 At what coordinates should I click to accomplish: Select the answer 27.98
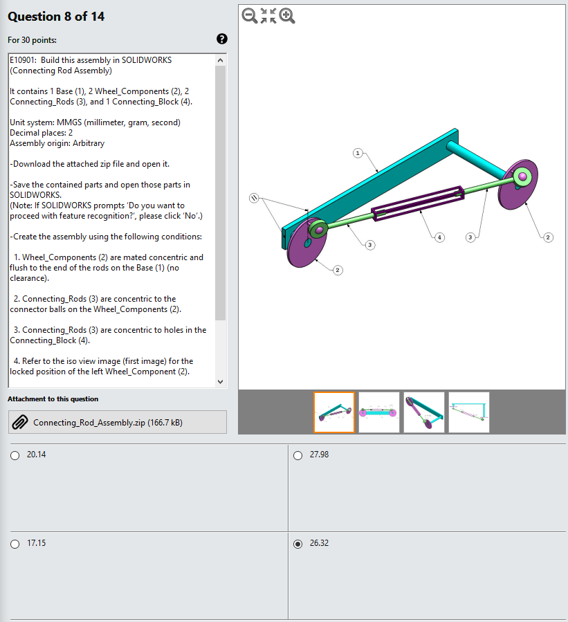tap(297, 455)
